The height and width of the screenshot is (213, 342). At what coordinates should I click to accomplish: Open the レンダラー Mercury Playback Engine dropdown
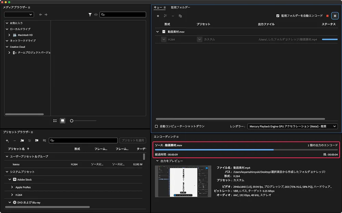(292, 126)
